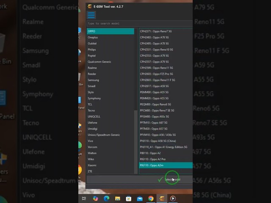This screenshot has width=271, height=203.
Task: Select PHJ110_A1 Oppo A1 Energy Edition 5G
Action: pos(166,147)
